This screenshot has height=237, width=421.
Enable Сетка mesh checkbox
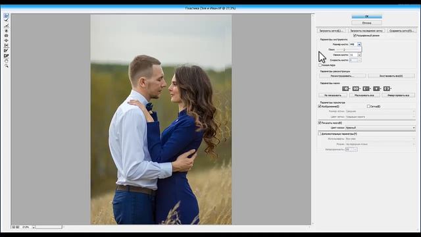tap(368, 107)
